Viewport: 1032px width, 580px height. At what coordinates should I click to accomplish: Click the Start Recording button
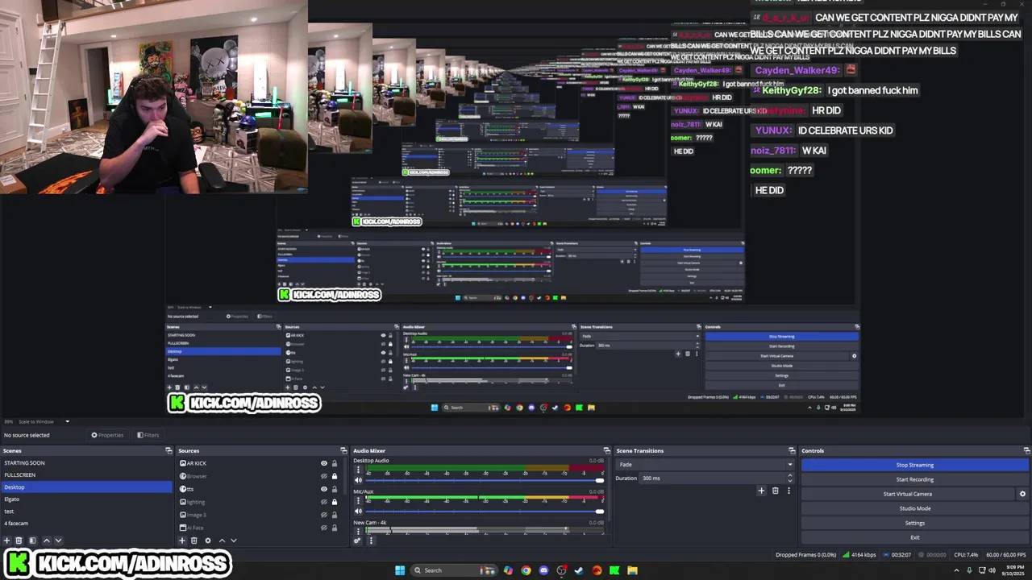(915, 479)
